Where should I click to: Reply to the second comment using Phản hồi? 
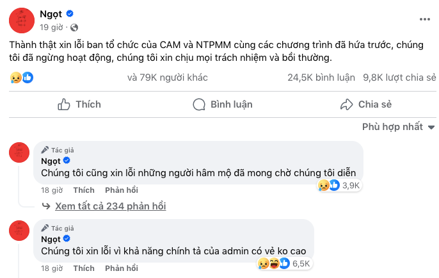pyautogui.click(x=122, y=268)
